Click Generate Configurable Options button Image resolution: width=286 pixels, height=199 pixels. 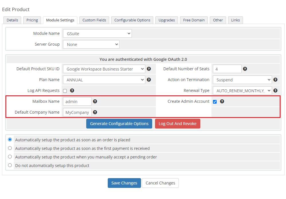click(119, 124)
